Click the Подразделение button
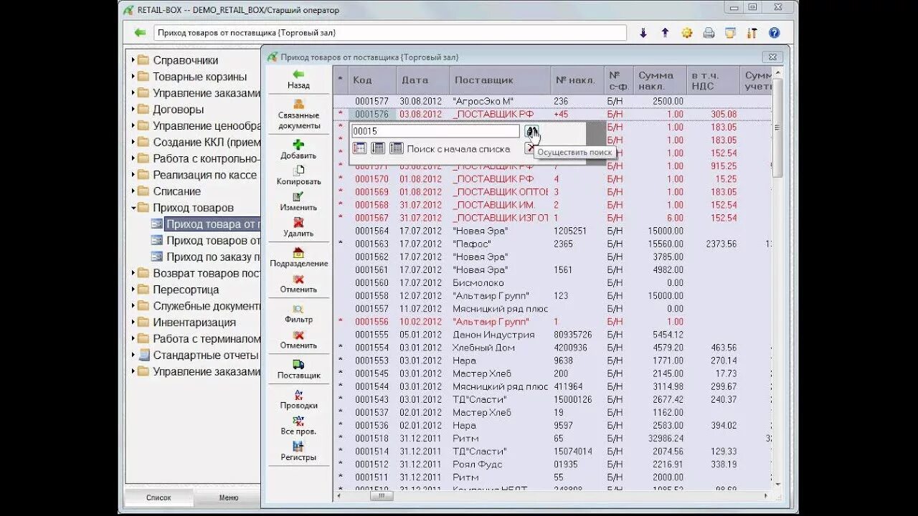Screen dimensions: 918x516 click(298, 257)
